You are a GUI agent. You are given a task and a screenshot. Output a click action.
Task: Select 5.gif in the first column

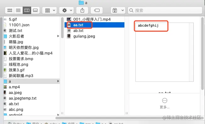[x=13, y=19]
